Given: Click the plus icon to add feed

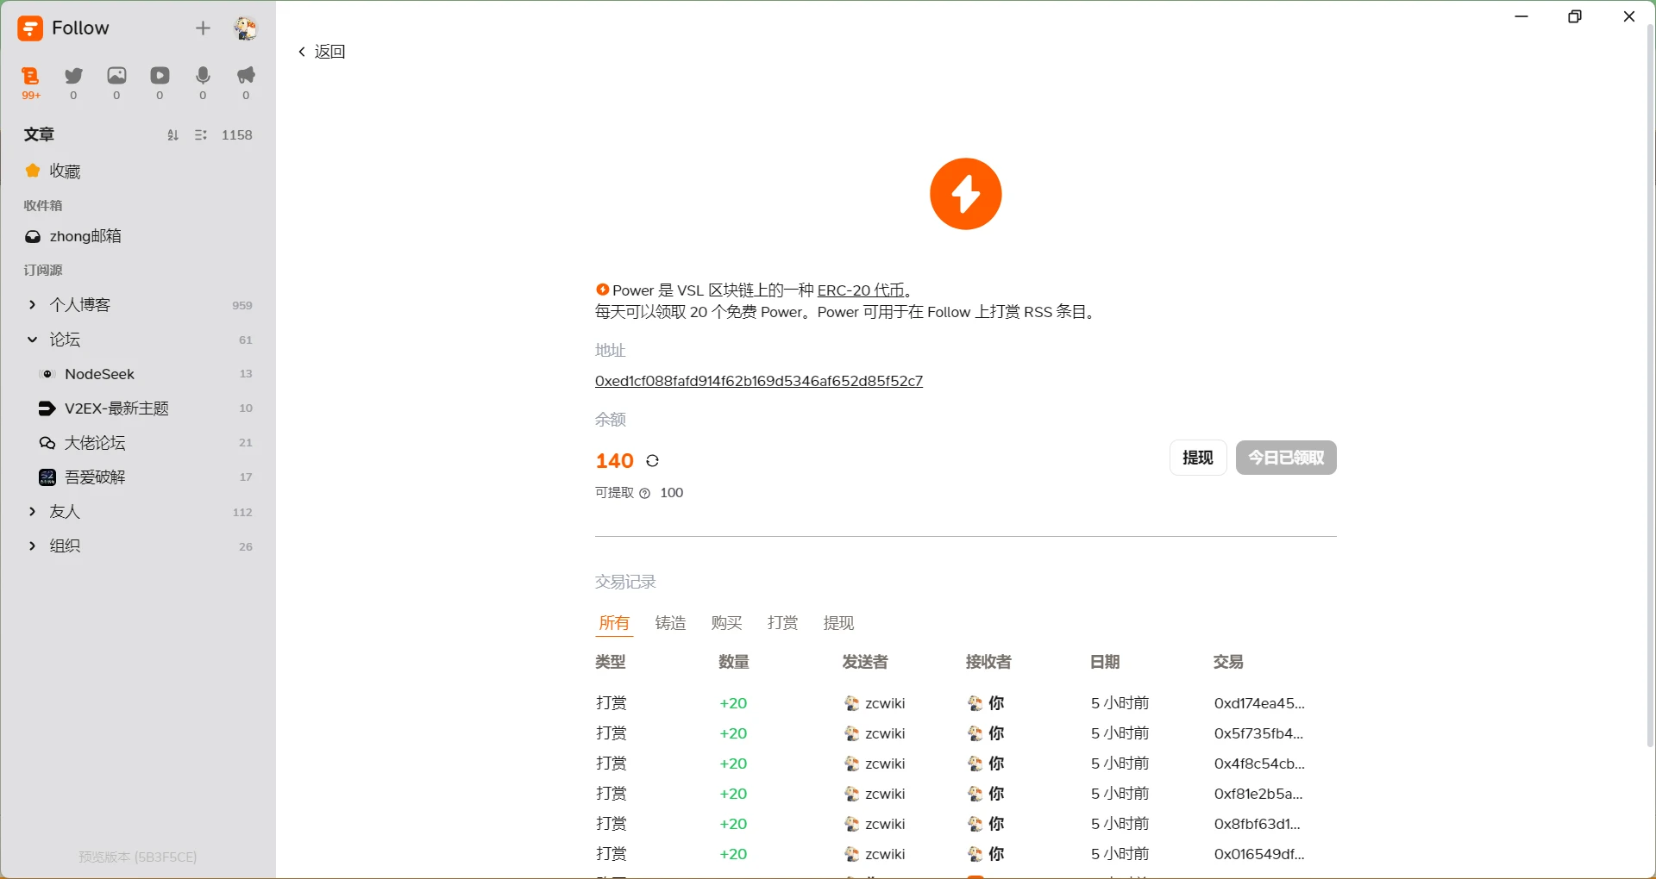Looking at the screenshot, I should pyautogui.click(x=203, y=28).
